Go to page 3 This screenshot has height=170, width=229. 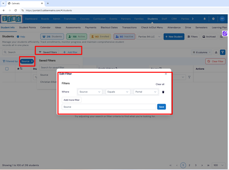tap(196, 165)
